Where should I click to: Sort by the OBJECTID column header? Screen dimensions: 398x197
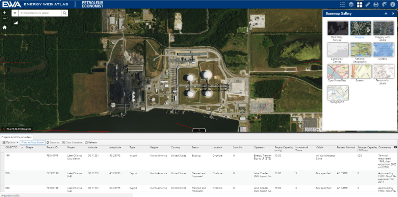click(x=11, y=147)
